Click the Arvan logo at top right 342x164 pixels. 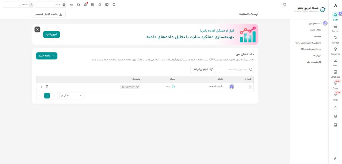click(335, 5)
